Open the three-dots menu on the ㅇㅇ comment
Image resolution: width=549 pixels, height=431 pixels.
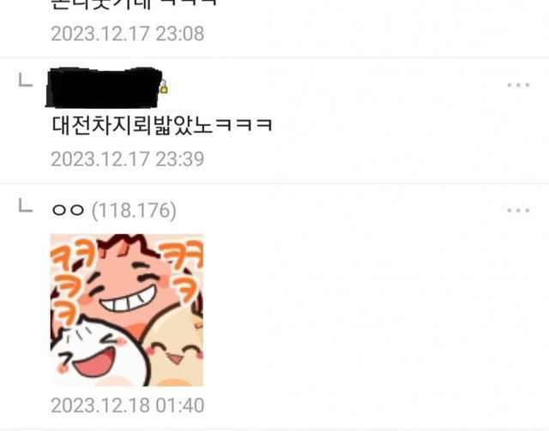click(518, 210)
